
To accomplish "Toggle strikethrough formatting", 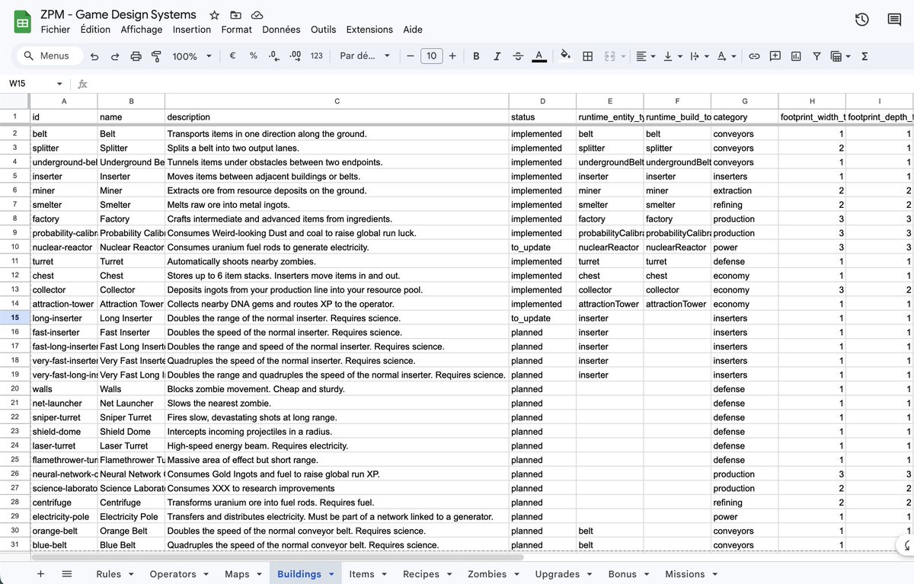I will click(518, 56).
